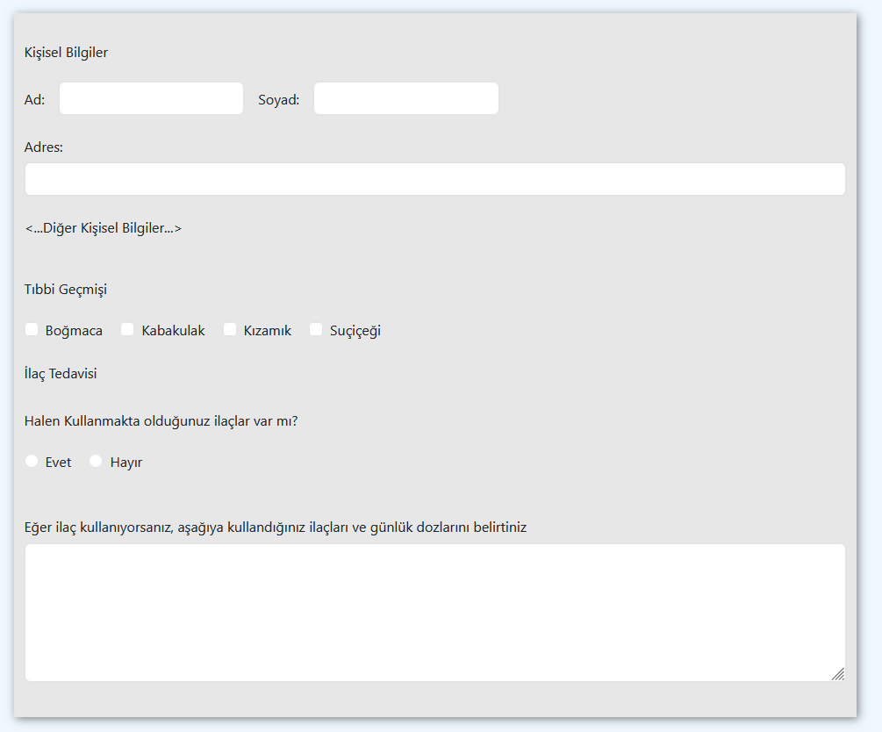Click the textarea resize grip
Viewport: 882px width, 732px height.
pyautogui.click(x=839, y=674)
